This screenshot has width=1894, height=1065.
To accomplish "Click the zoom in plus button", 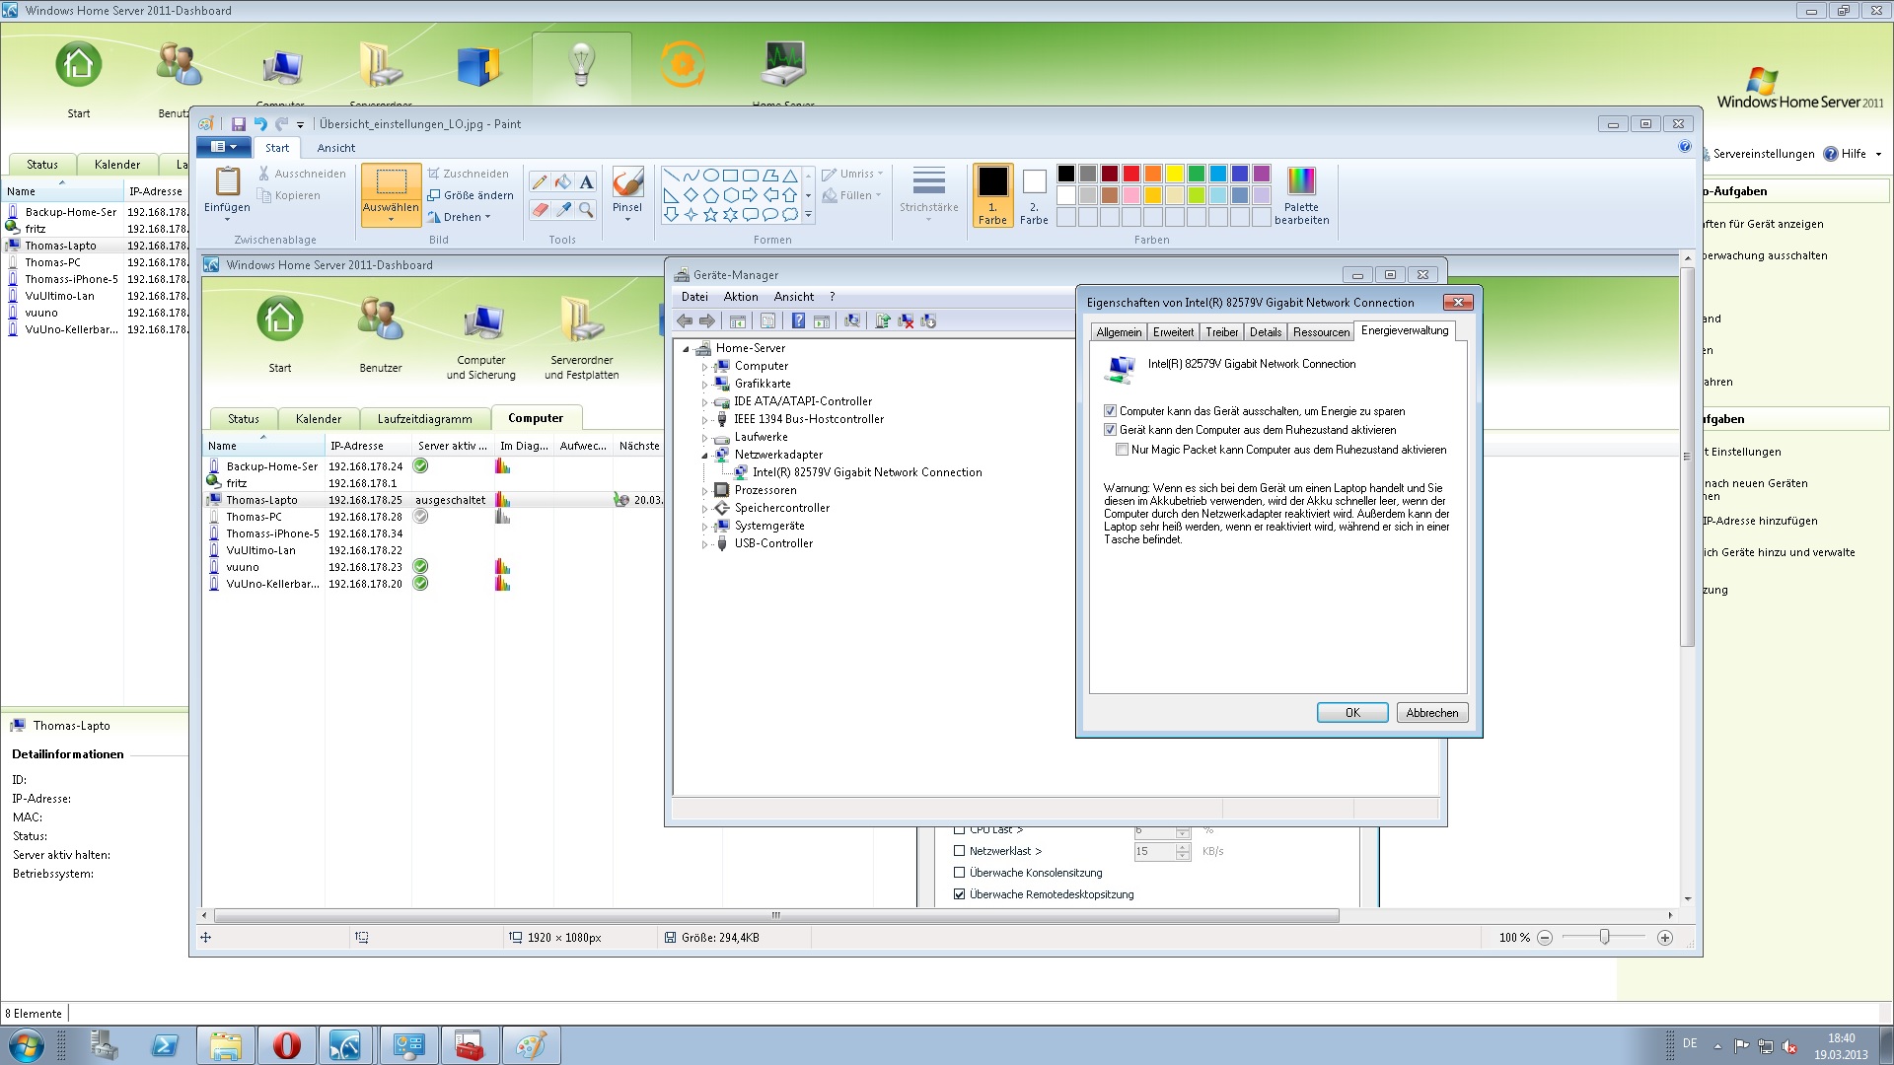I will tap(1665, 938).
